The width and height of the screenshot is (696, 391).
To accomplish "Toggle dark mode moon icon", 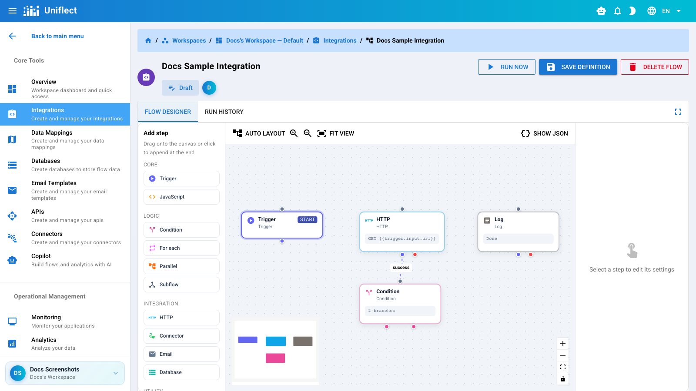I will (x=632, y=11).
